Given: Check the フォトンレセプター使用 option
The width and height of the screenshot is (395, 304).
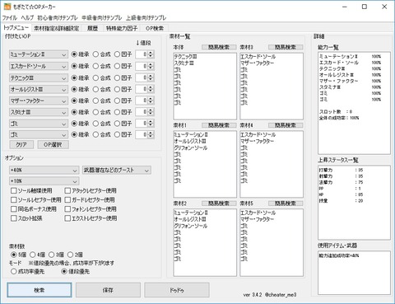Looking at the screenshot, I should pos(91,209).
